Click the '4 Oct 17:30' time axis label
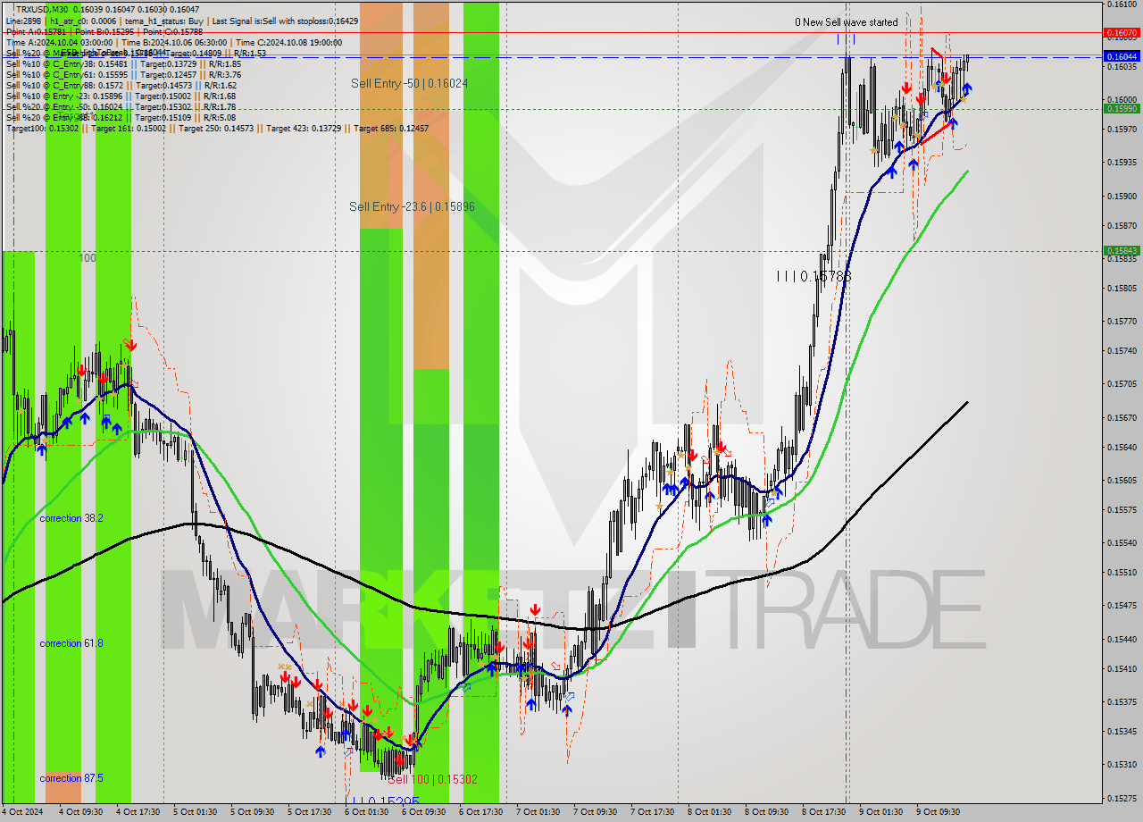Image resolution: width=1143 pixels, height=822 pixels. 138,812
